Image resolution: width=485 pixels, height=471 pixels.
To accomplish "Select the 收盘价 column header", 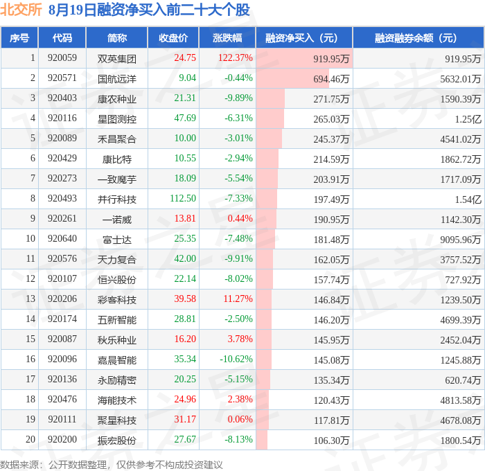I will [173, 37].
